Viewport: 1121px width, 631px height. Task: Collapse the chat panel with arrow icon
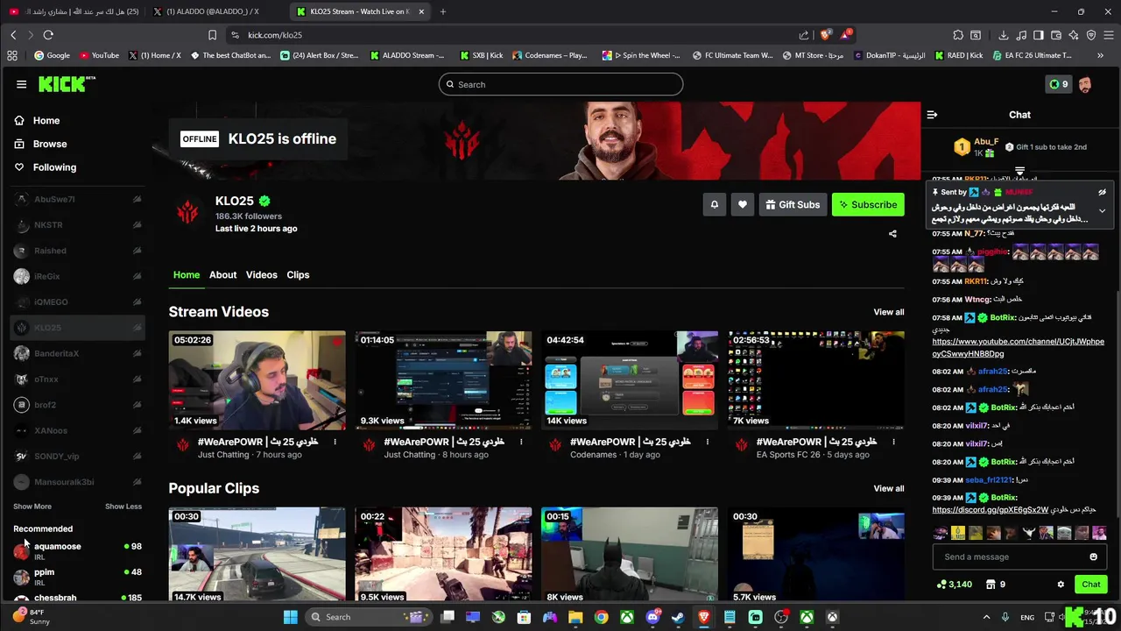tap(932, 115)
